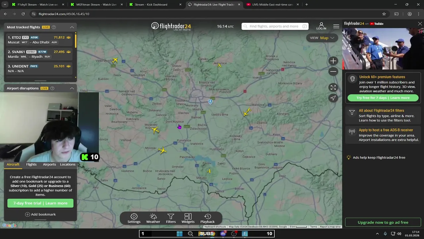The width and height of the screenshot is (424, 239).
Task: Select the aircraft near Moravský Krumlov
Action: pos(155,130)
